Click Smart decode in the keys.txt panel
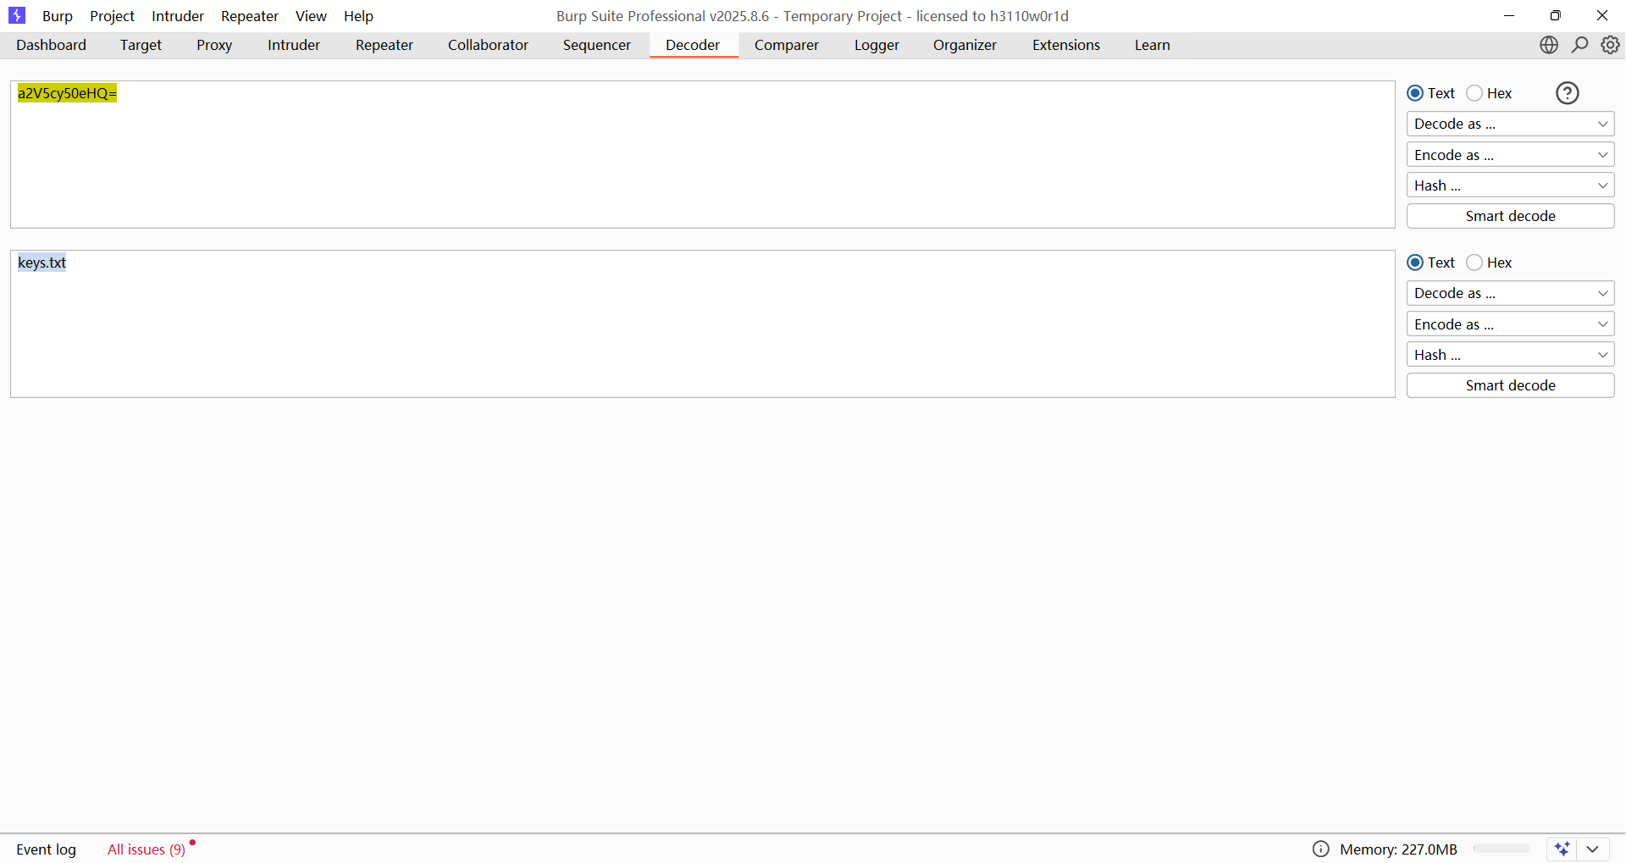Image resolution: width=1626 pixels, height=863 pixels. [1511, 385]
